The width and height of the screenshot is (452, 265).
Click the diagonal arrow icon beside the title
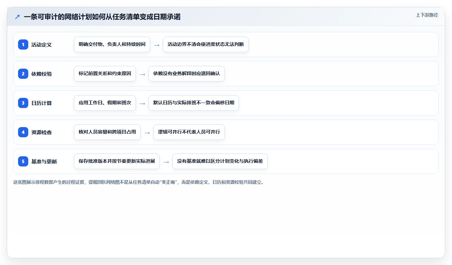(17, 17)
